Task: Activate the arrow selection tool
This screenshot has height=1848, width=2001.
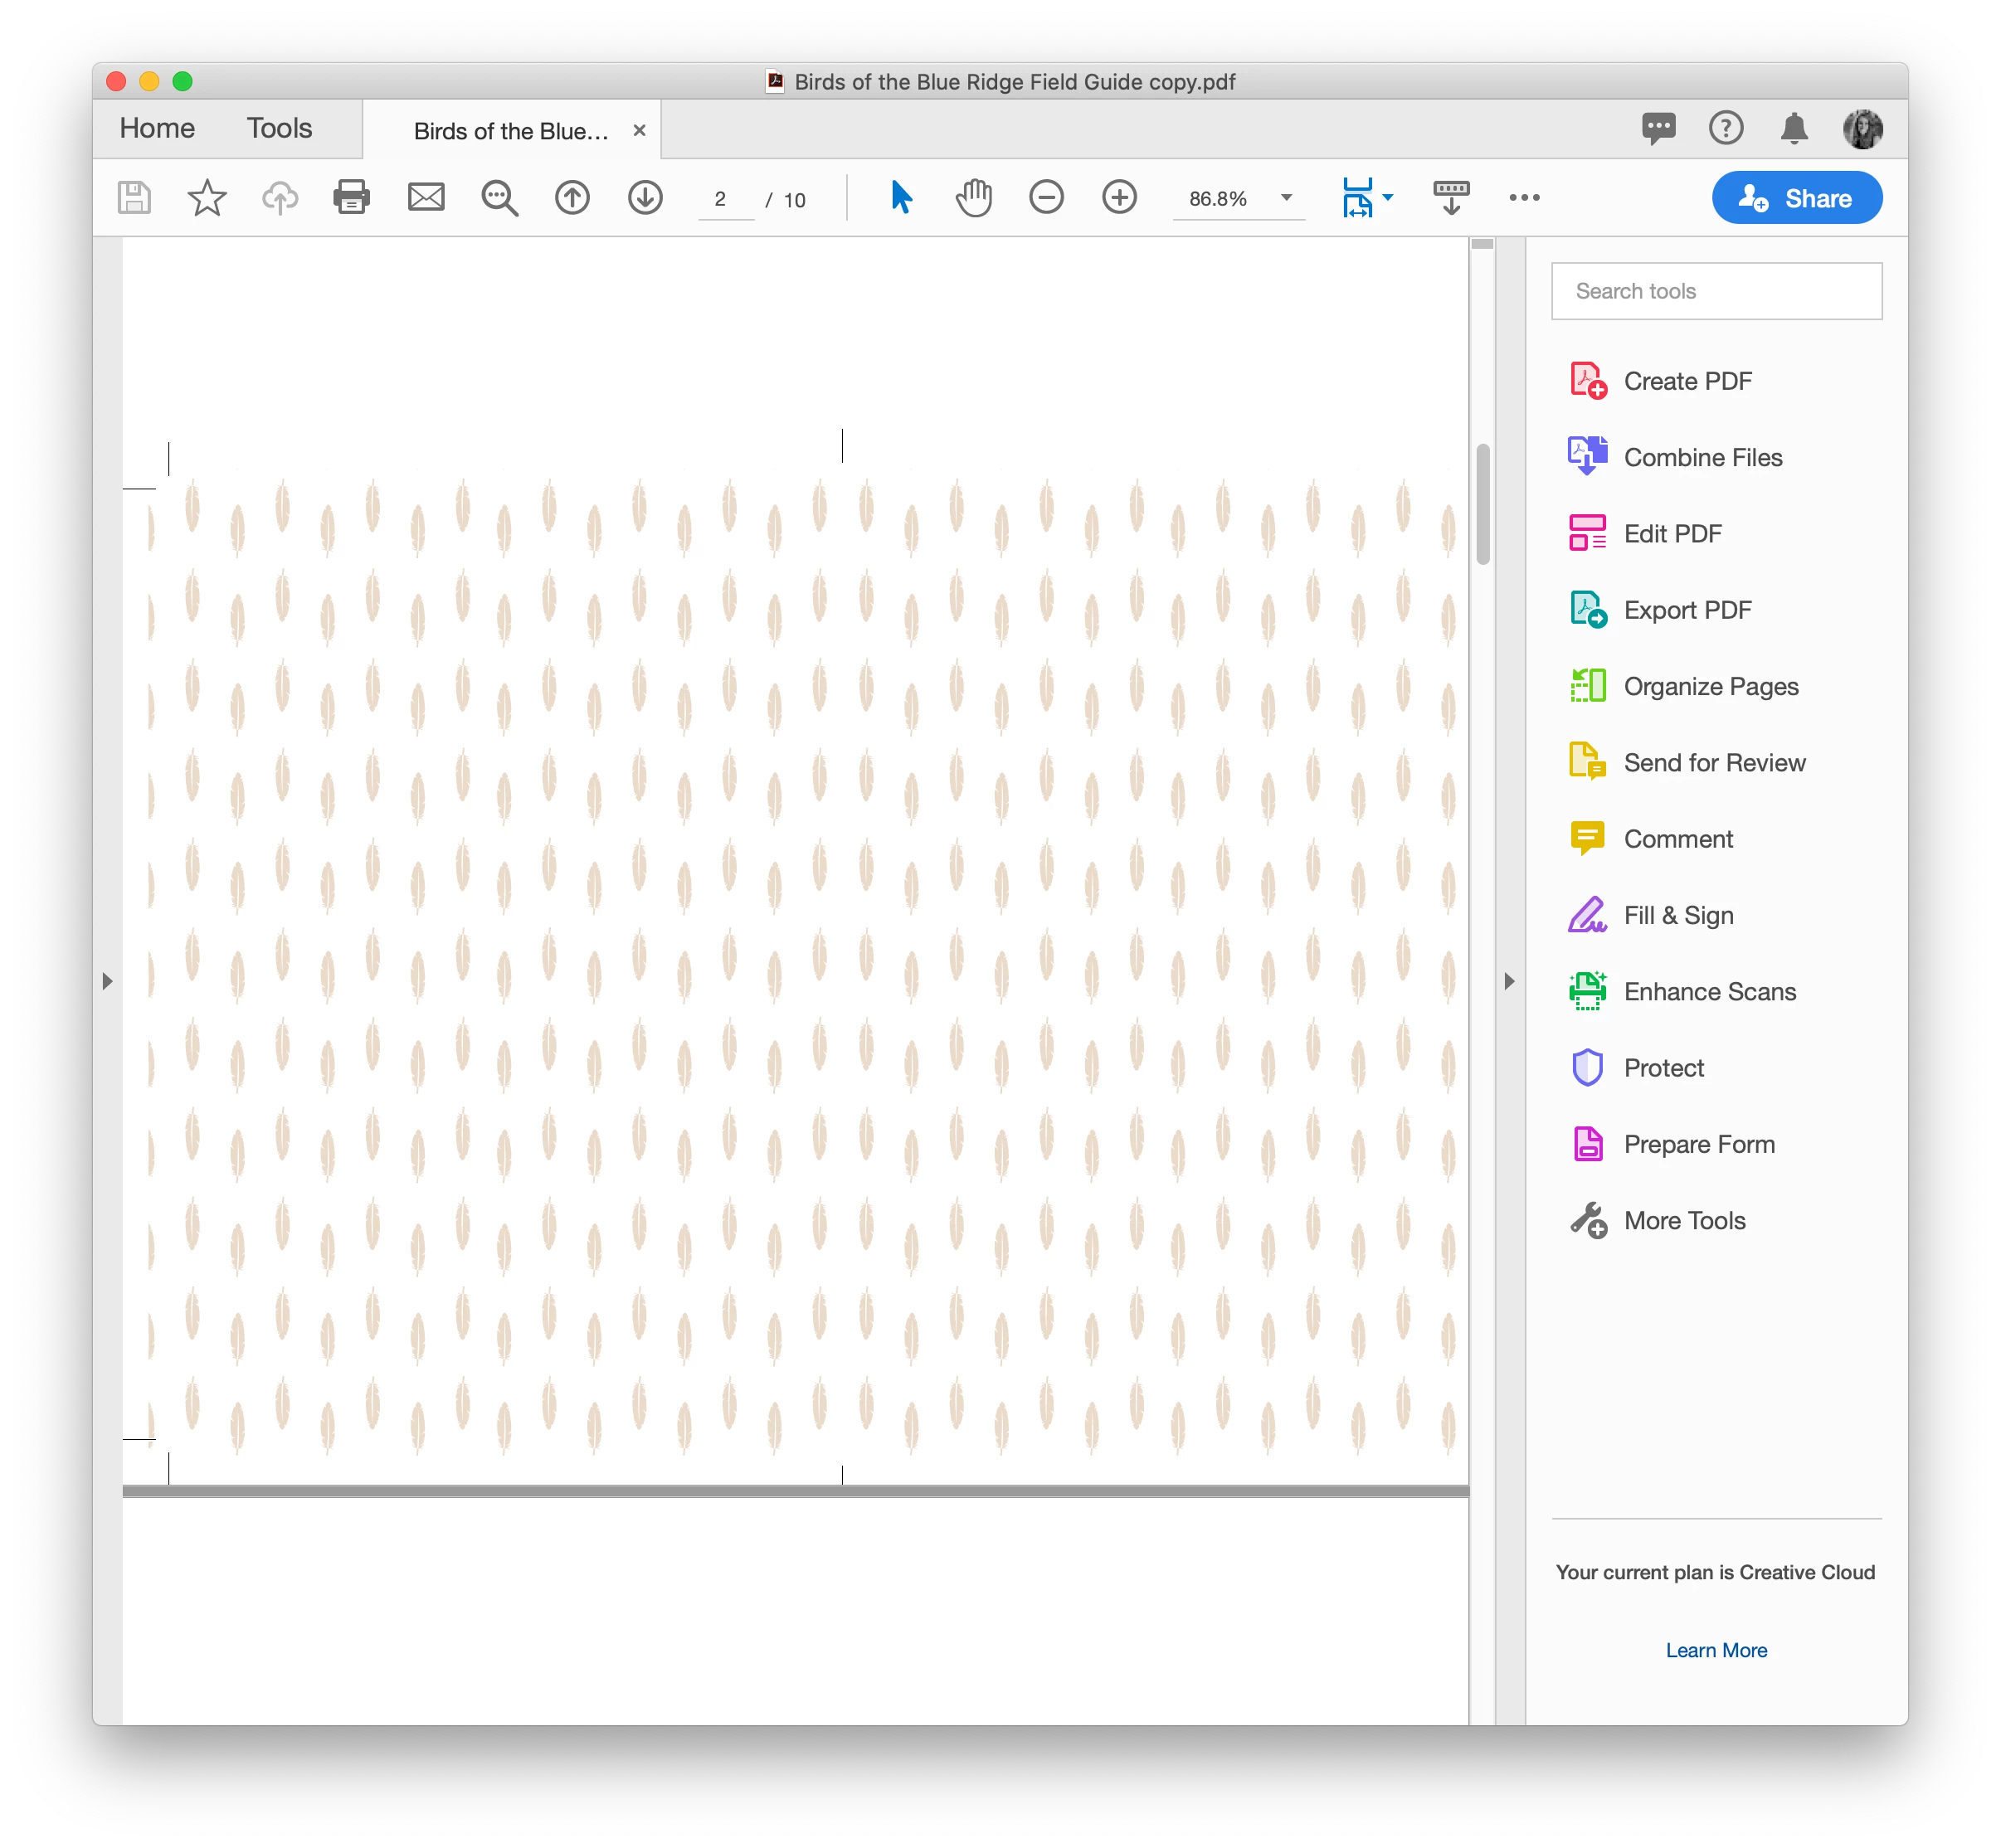Action: click(901, 197)
